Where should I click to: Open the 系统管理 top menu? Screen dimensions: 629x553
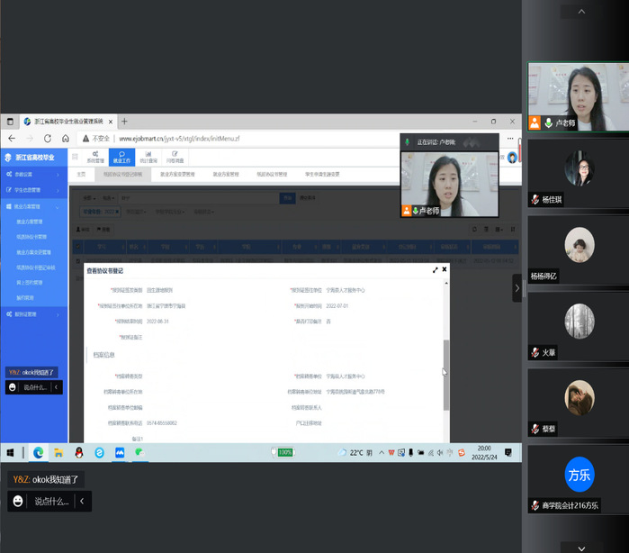tap(95, 157)
